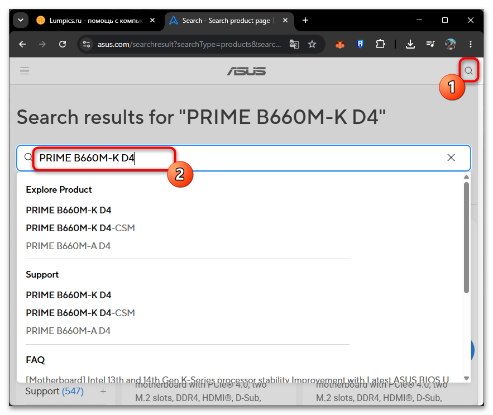Open the ASUS site search magnifier icon
This screenshot has width=493, height=415.
tap(468, 70)
